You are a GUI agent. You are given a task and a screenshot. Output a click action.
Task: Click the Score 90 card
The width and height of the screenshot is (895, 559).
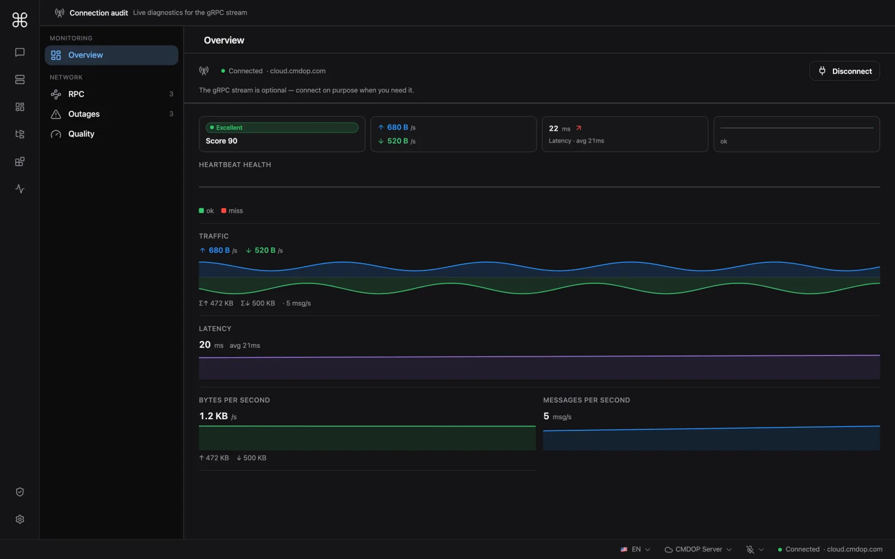pyautogui.click(x=282, y=134)
